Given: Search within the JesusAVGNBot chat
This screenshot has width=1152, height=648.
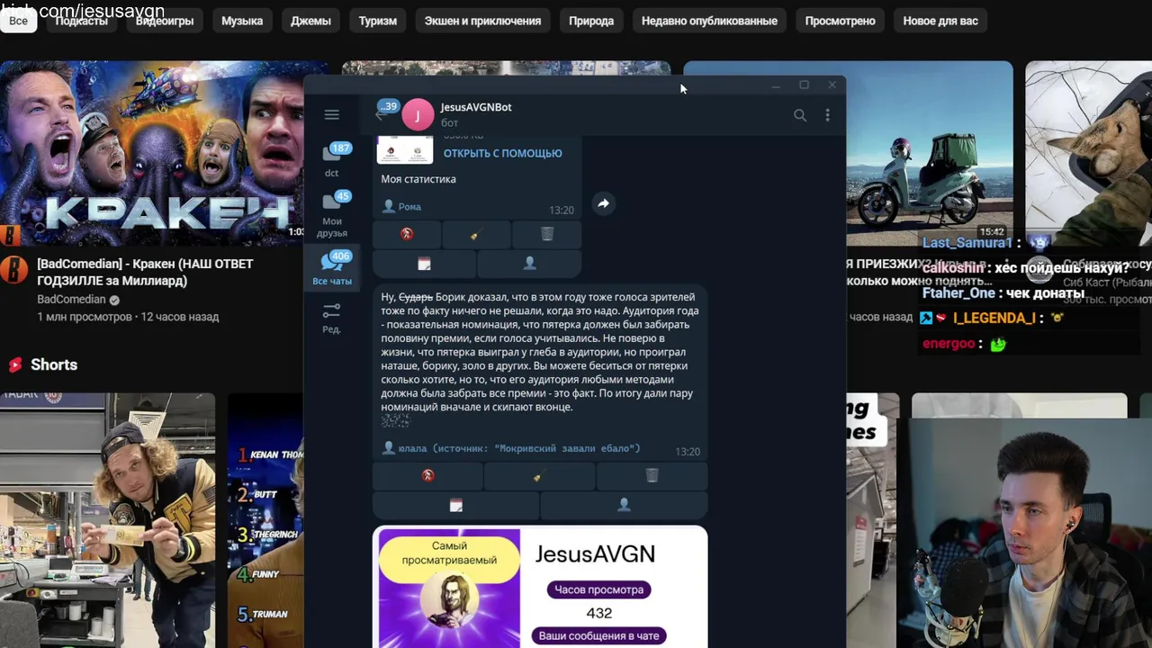Looking at the screenshot, I should 799,115.
